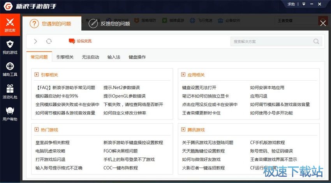
Task: Click 必装软件 category in background bar
Action: pos(229,21)
